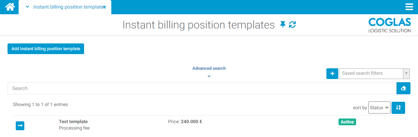Open Test template details arrow
418x137 pixels.
20,126
